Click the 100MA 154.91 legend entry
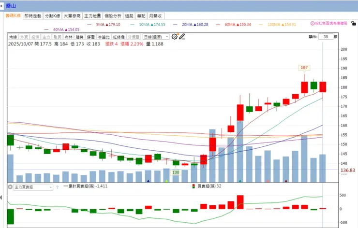The image size is (358, 228). point(278,25)
